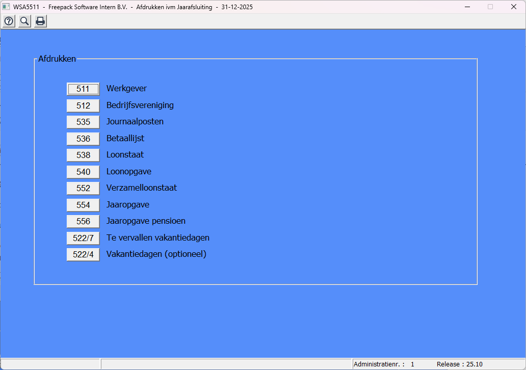Choose the 536 Betaallijst button
Image resolution: width=526 pixels, height=370 pixels.
[x=83, y=139]
